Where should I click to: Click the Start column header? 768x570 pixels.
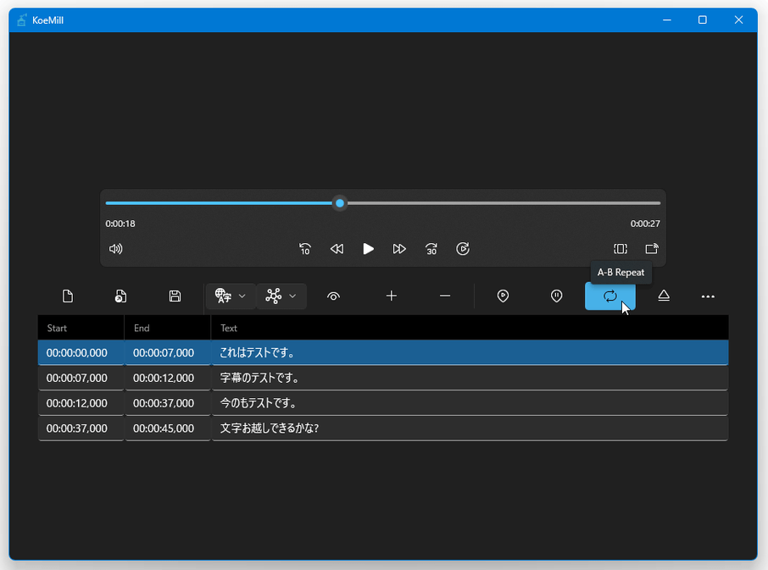point(81,328)
